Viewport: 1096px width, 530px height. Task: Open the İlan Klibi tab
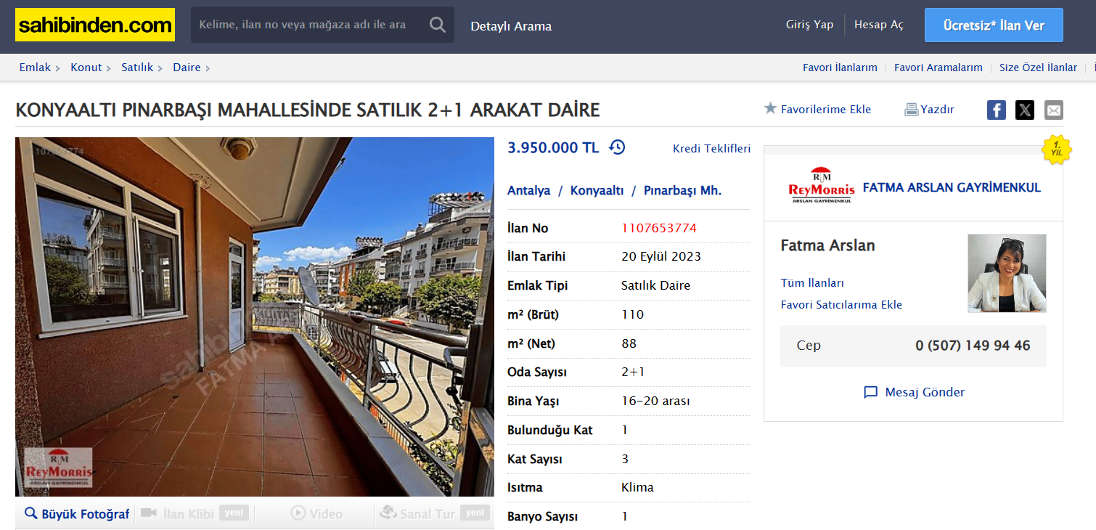point(195,513)
